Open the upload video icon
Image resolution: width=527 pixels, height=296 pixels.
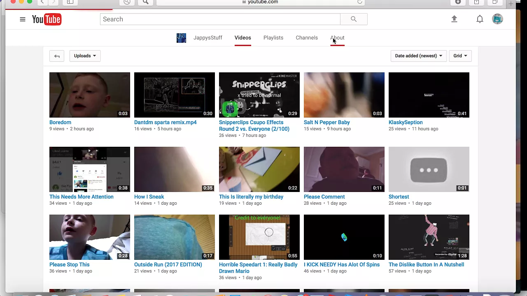tap(454, 19)
